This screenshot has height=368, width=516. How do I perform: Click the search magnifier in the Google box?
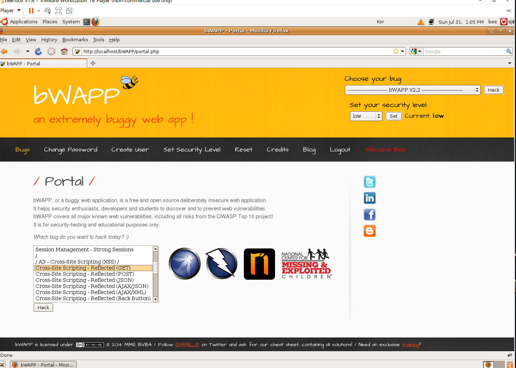(x=508, y=51)
